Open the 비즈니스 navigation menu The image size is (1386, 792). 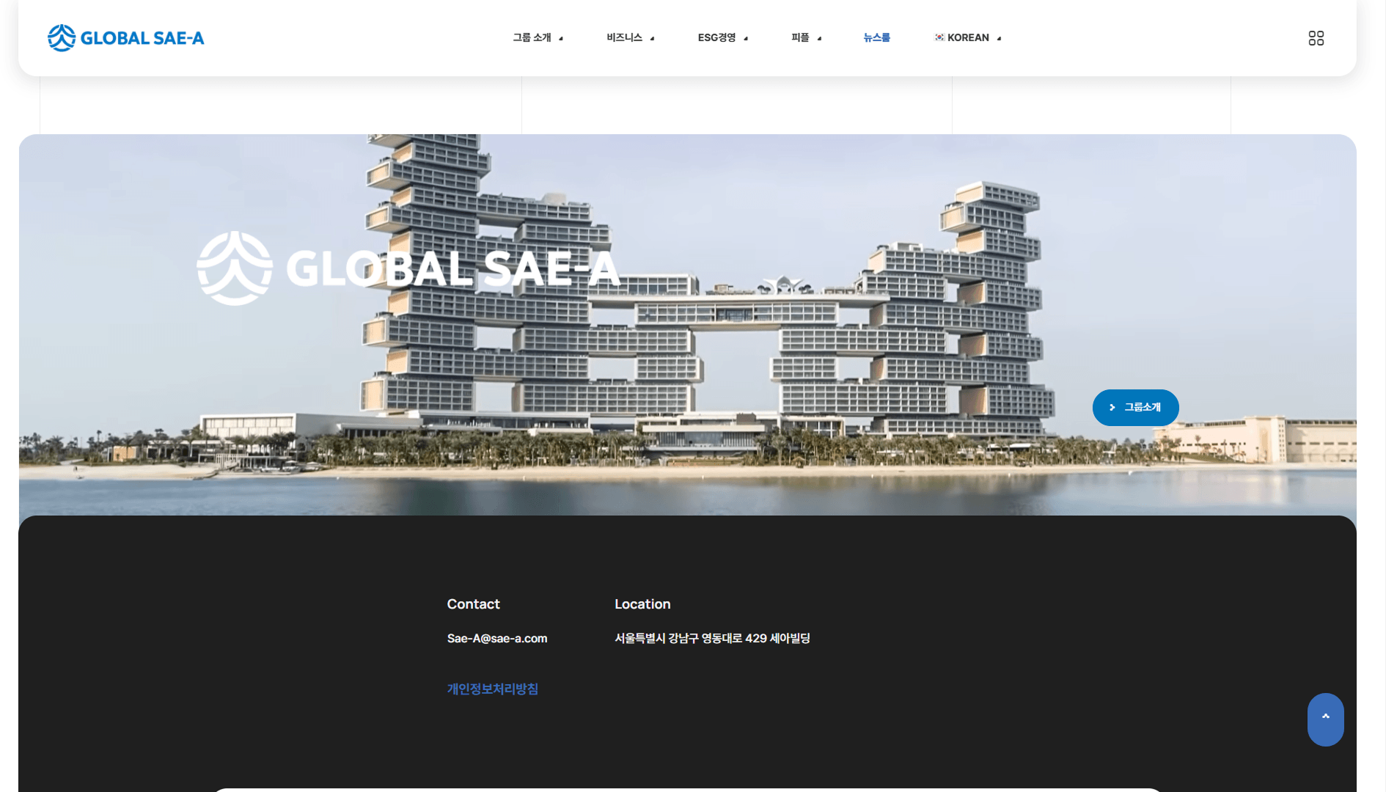(x=630, y=37)
